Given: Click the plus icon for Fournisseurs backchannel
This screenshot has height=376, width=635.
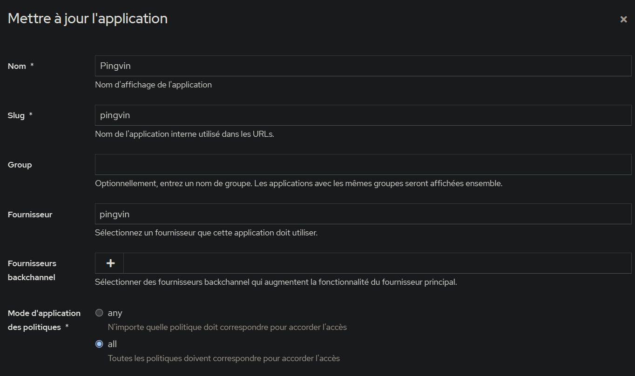Looking at the screenshot, I should point(110,263).
